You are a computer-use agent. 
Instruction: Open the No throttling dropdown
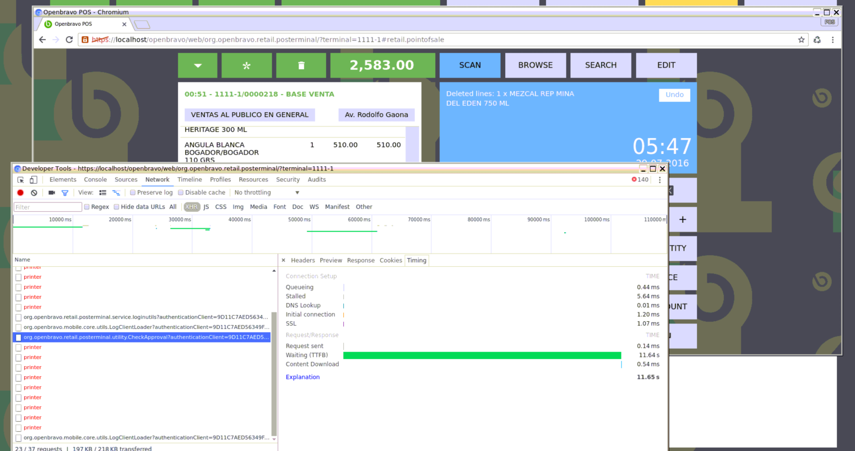coord(267,193)
